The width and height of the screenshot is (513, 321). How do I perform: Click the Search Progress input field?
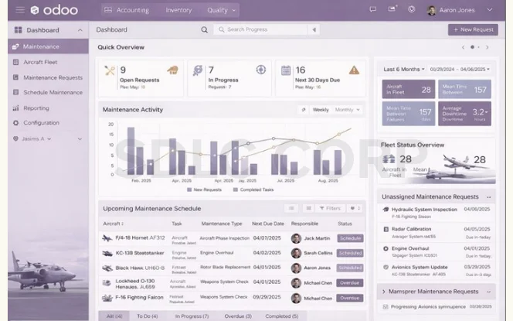click(x=260, y=29)
